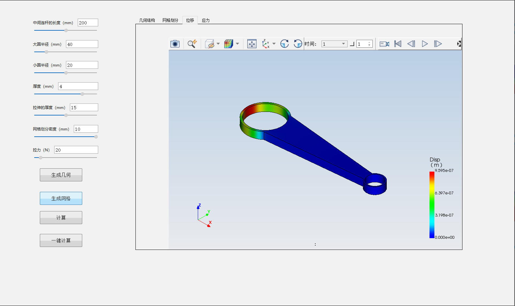Click the record animation camcorder icon
This screenshot has height=306, width=515.
click(x=384, y=44)
